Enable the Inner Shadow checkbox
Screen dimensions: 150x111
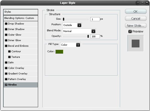pyautogui.click(x=6, y=29)
